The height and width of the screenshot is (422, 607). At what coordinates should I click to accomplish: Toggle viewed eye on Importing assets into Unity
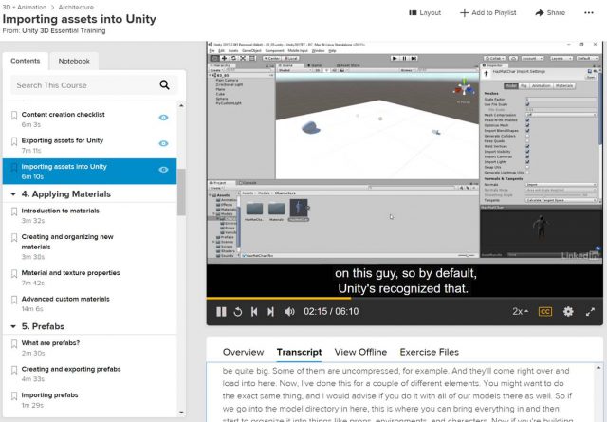click(163, 169)
